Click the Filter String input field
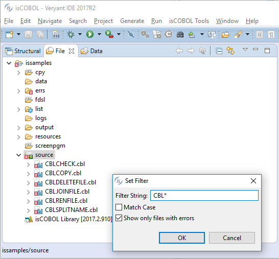 point(204,196)
